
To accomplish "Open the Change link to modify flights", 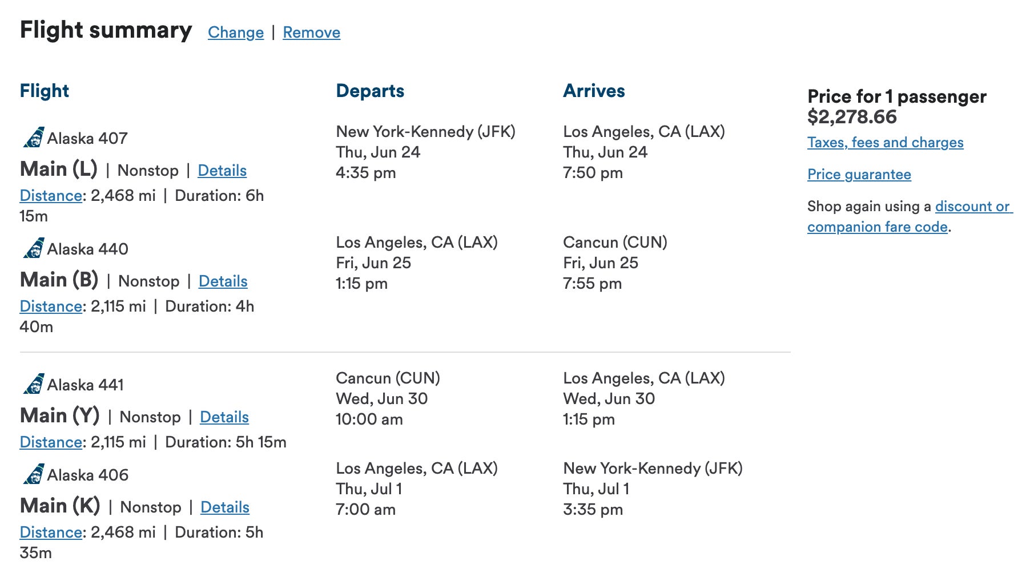I will coord(235,33).
